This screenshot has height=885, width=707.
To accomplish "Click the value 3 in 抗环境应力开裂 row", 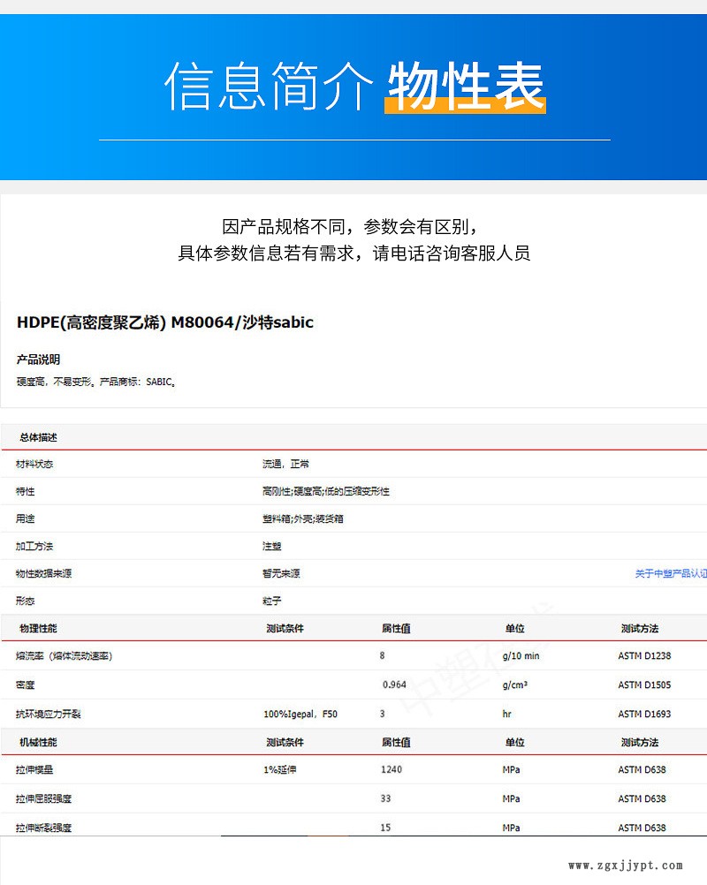I will pyautogui.click(x=383, y=714).
